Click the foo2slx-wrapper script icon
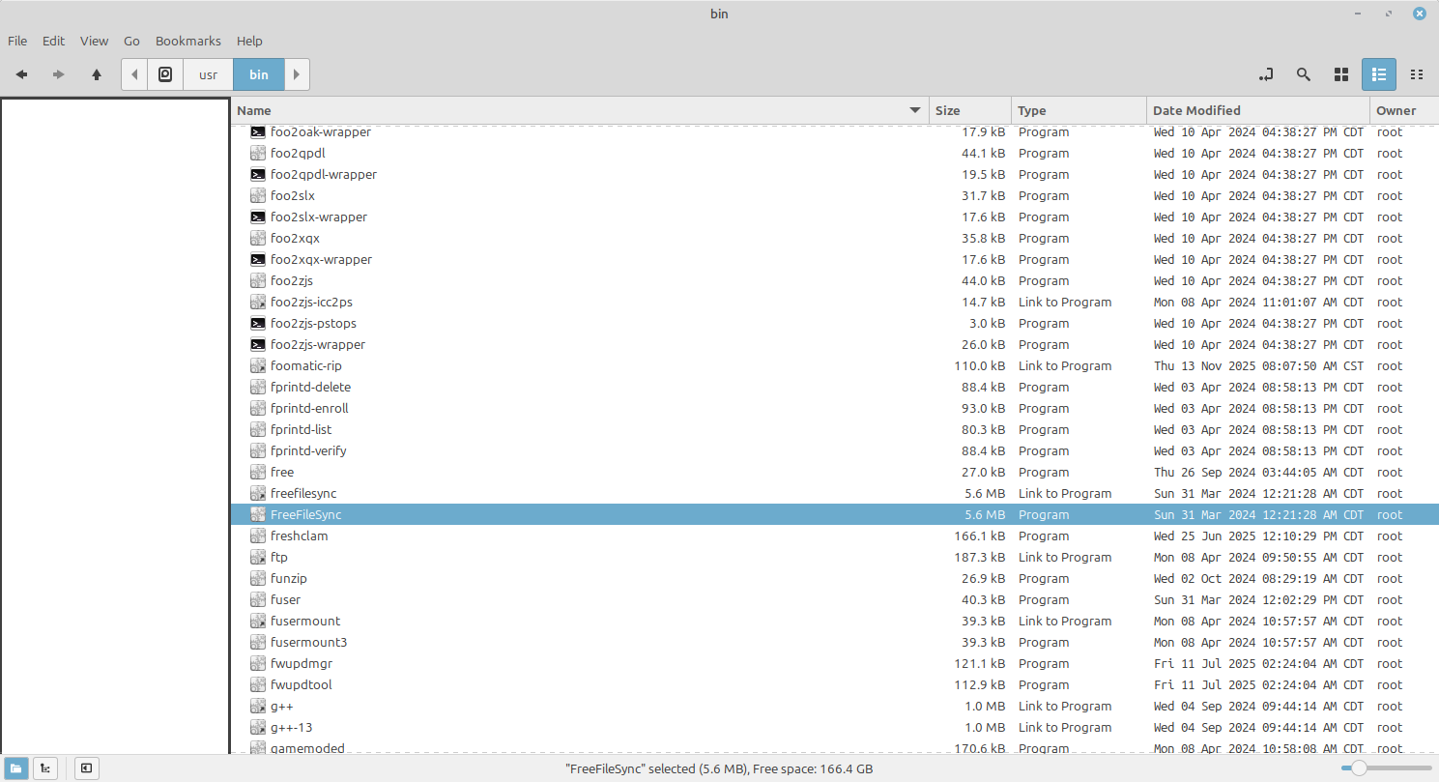The height and width of the screenshot is (782, 1439). [x=258, y=217]
